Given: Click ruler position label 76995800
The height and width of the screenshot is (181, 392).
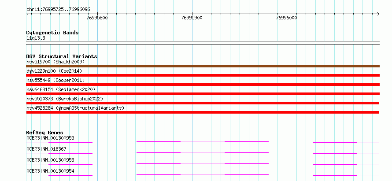Looking at the screenshot, I should pos(97,18).
